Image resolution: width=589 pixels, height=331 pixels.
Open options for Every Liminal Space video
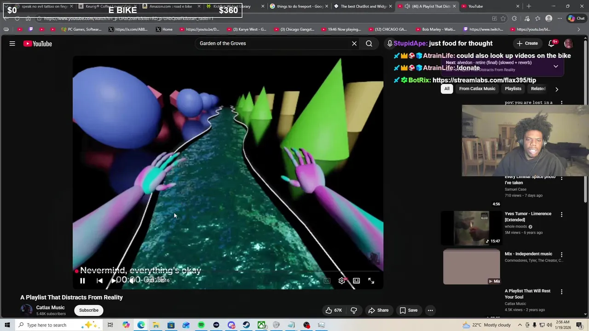pyautogui.click(x=561, y=178)
